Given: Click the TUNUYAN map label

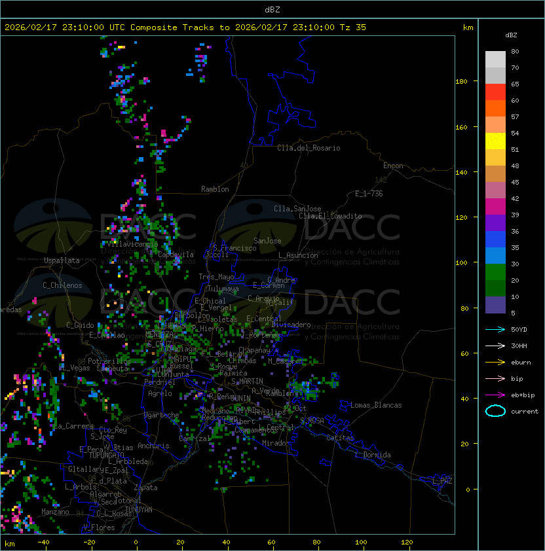Looking at the screenshot, I should click(139, 510).
